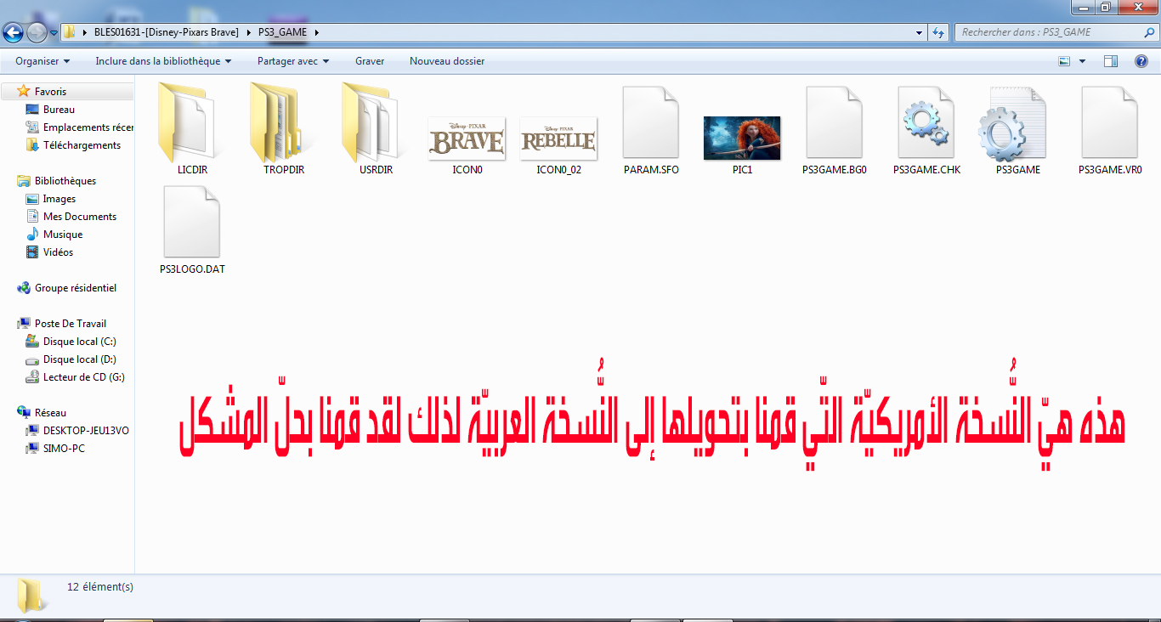Expand Inclure dans la bibliothèque menu
1161x622 pixels.
pos(163,61)
